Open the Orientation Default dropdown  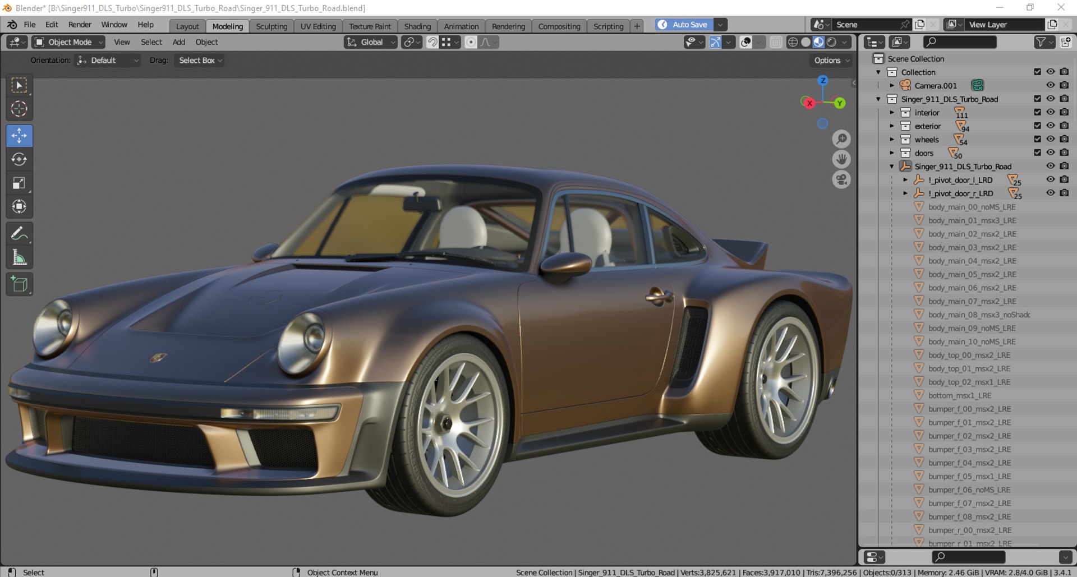[x=108, y=61]
